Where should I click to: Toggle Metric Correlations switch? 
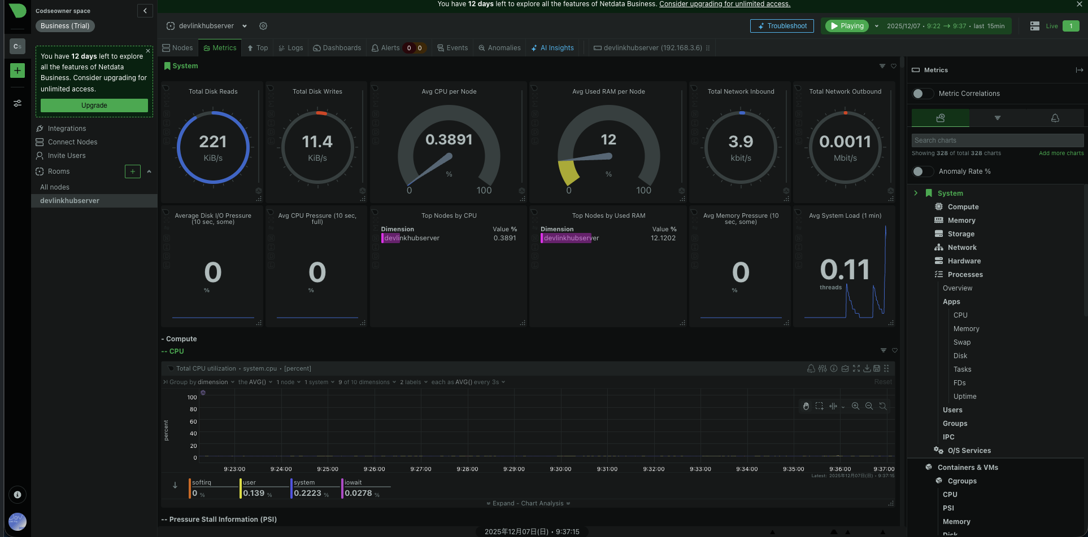[x=922, y=94]
